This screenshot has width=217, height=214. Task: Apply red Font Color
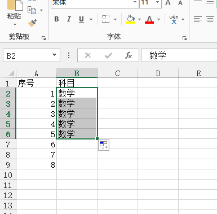coord(149,19)
